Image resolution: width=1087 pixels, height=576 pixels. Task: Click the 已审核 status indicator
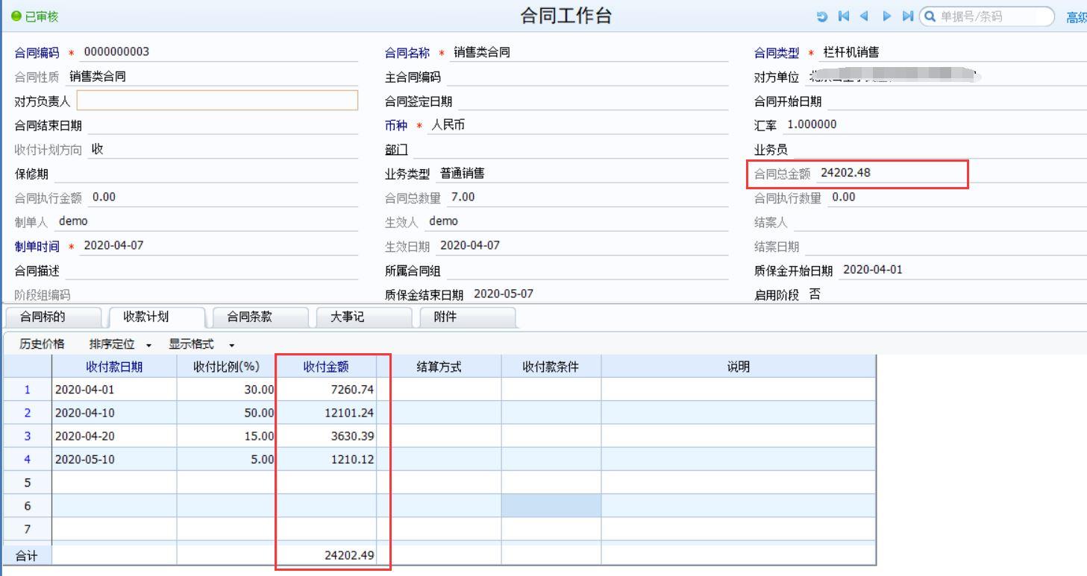(x=35, y=16)
